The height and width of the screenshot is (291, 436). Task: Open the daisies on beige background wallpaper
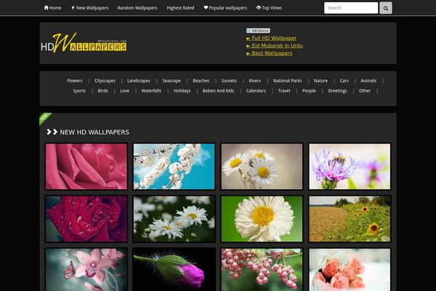pyautogui.click(x=262, y=167)
